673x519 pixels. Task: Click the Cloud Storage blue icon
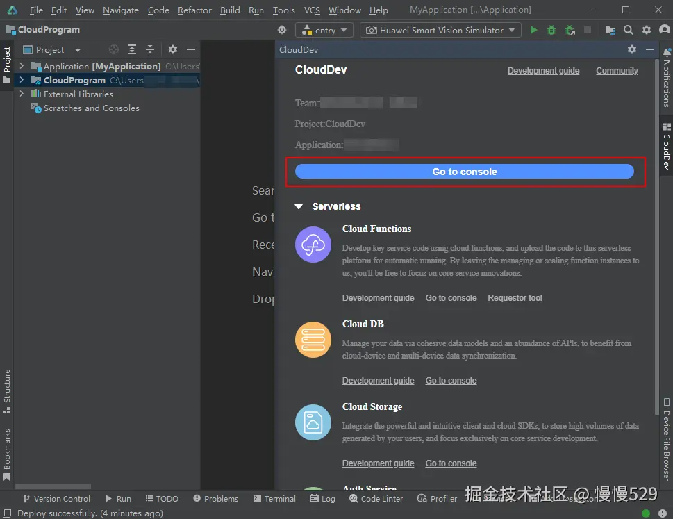pyautogui.click(x=313, y=422)
